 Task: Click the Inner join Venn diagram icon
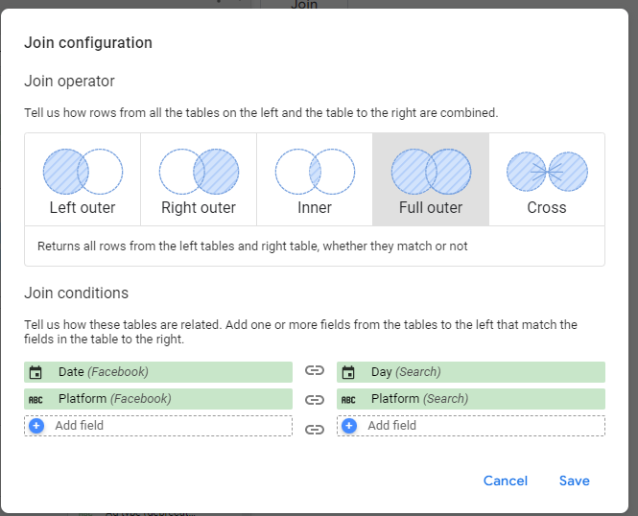pyautogui.click(x=315, y=173)
